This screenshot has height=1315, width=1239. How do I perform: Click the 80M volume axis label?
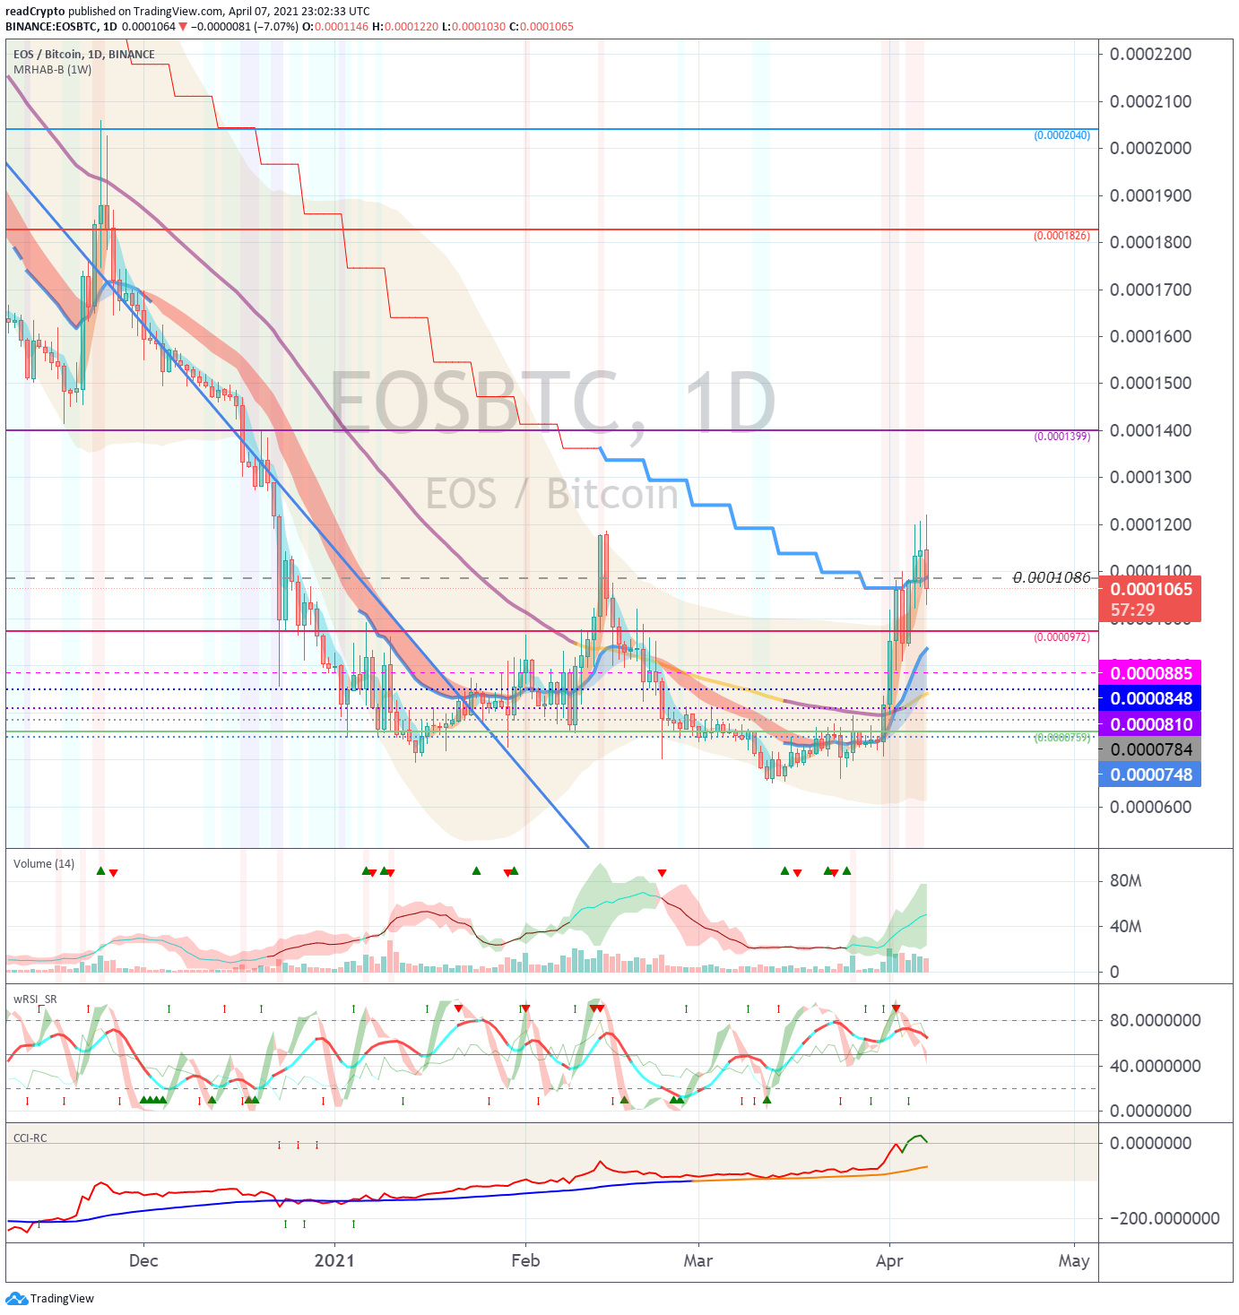pos(1125,880)
